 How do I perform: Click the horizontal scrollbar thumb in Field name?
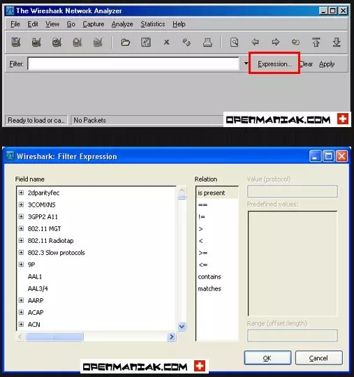click(x=54, y=337)
